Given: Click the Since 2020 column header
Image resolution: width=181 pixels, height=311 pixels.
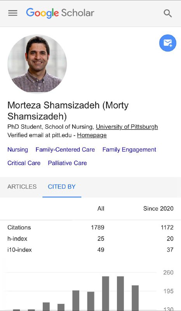Looking at the screenshot, I should coord(158,209).
